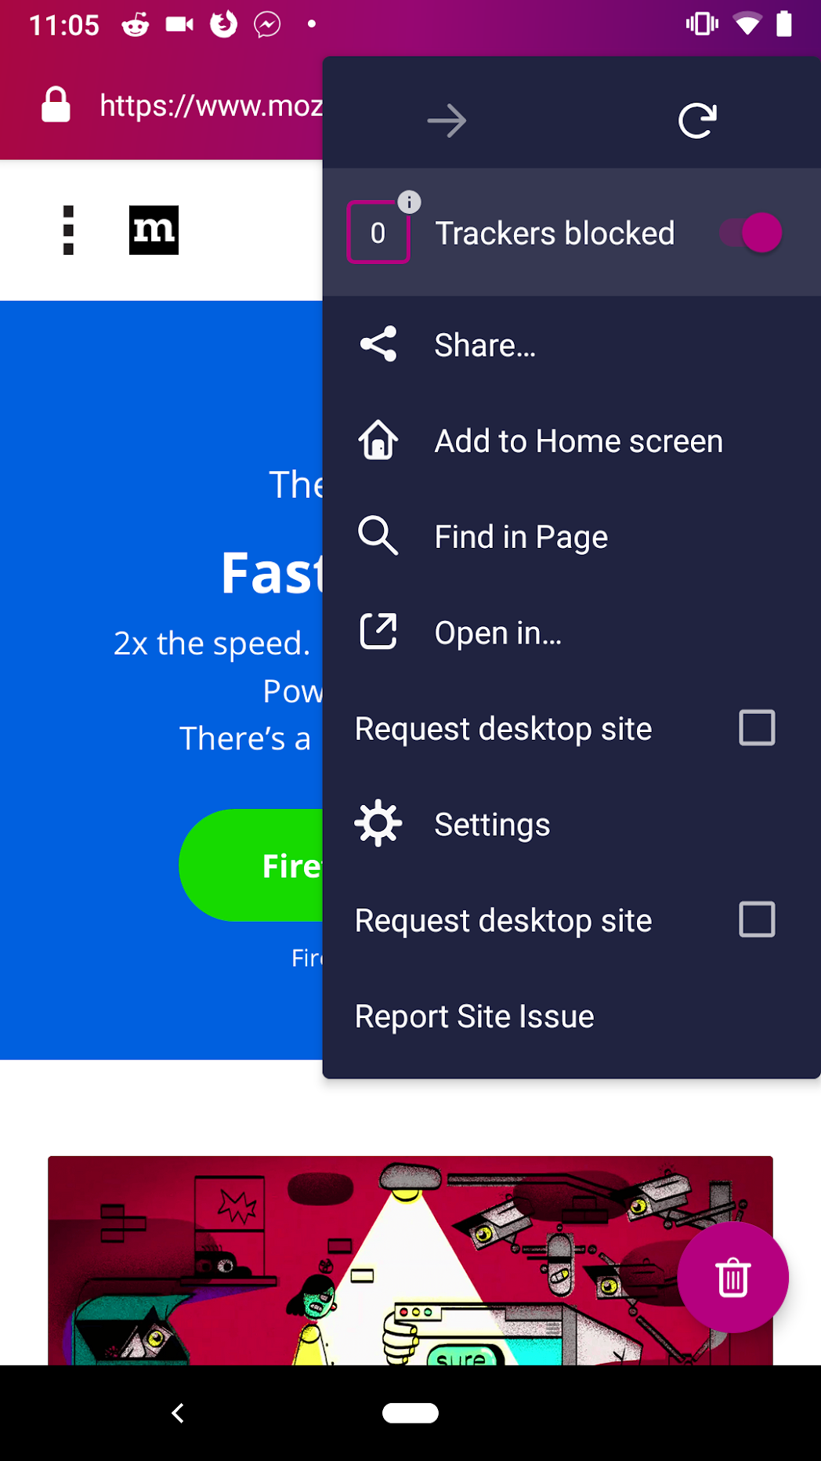
Task: Open the three-dot overflow menu
Action: [69, 230]
